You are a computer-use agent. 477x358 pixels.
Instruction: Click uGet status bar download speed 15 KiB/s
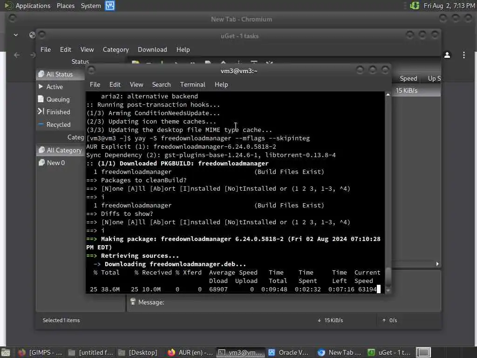click(x=330, y=320)
